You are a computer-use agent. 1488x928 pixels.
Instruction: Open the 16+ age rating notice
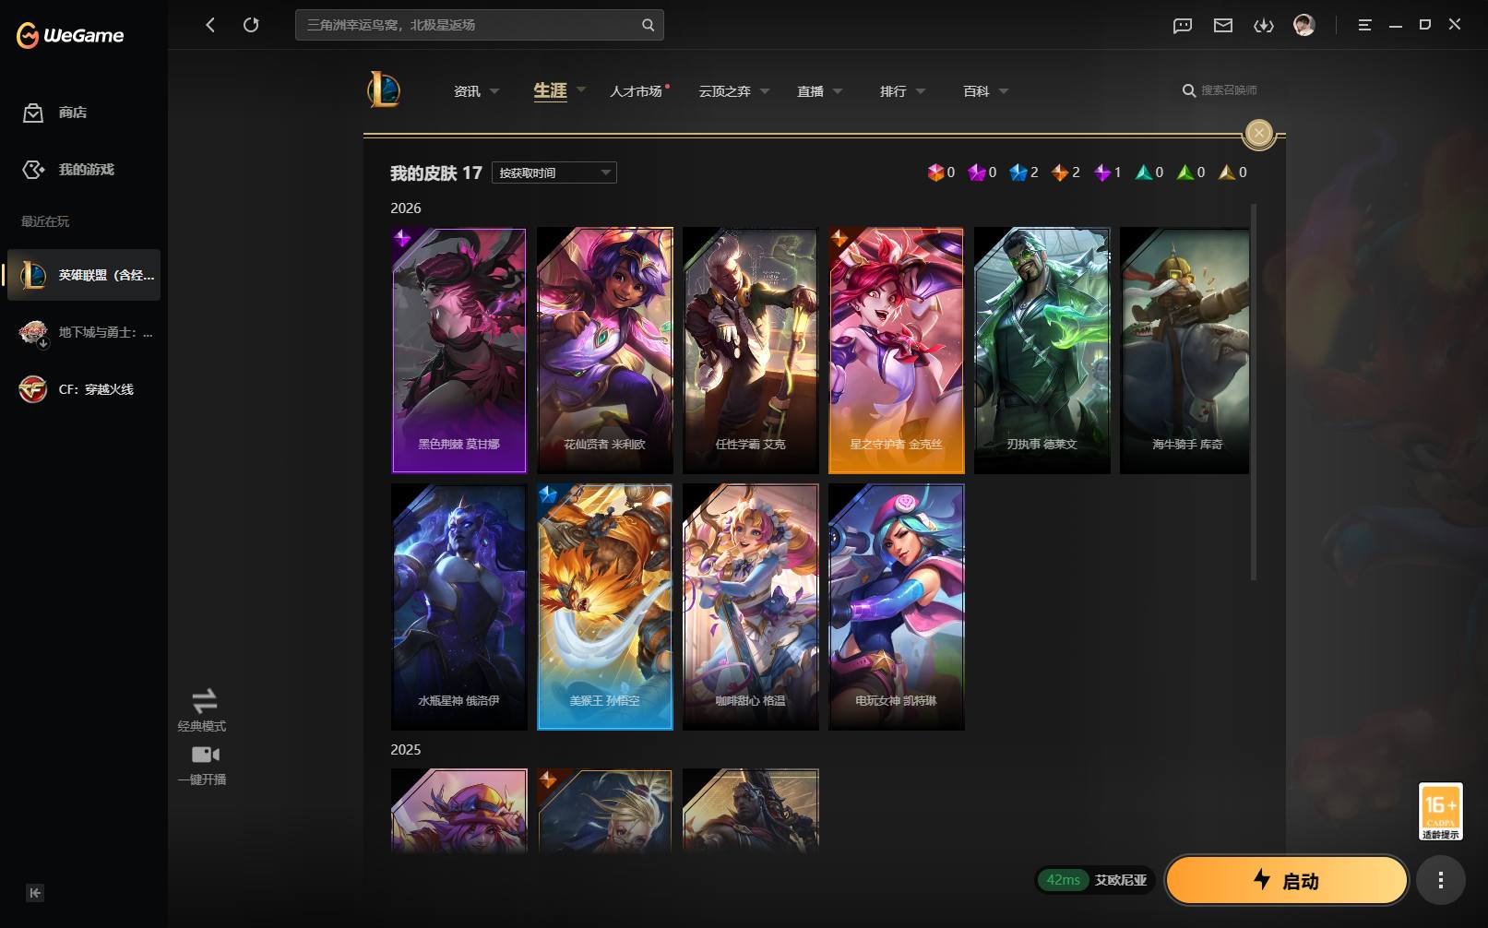tap(1440, 811)
